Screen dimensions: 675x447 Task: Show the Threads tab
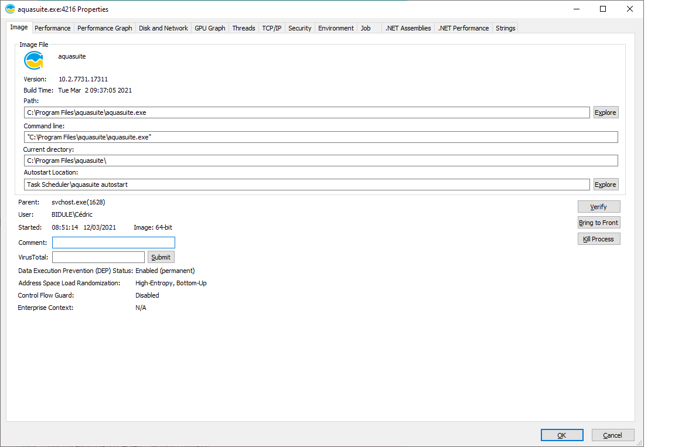[243, 28]
